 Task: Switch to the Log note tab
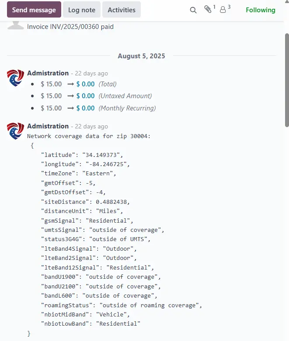point(82,10)
